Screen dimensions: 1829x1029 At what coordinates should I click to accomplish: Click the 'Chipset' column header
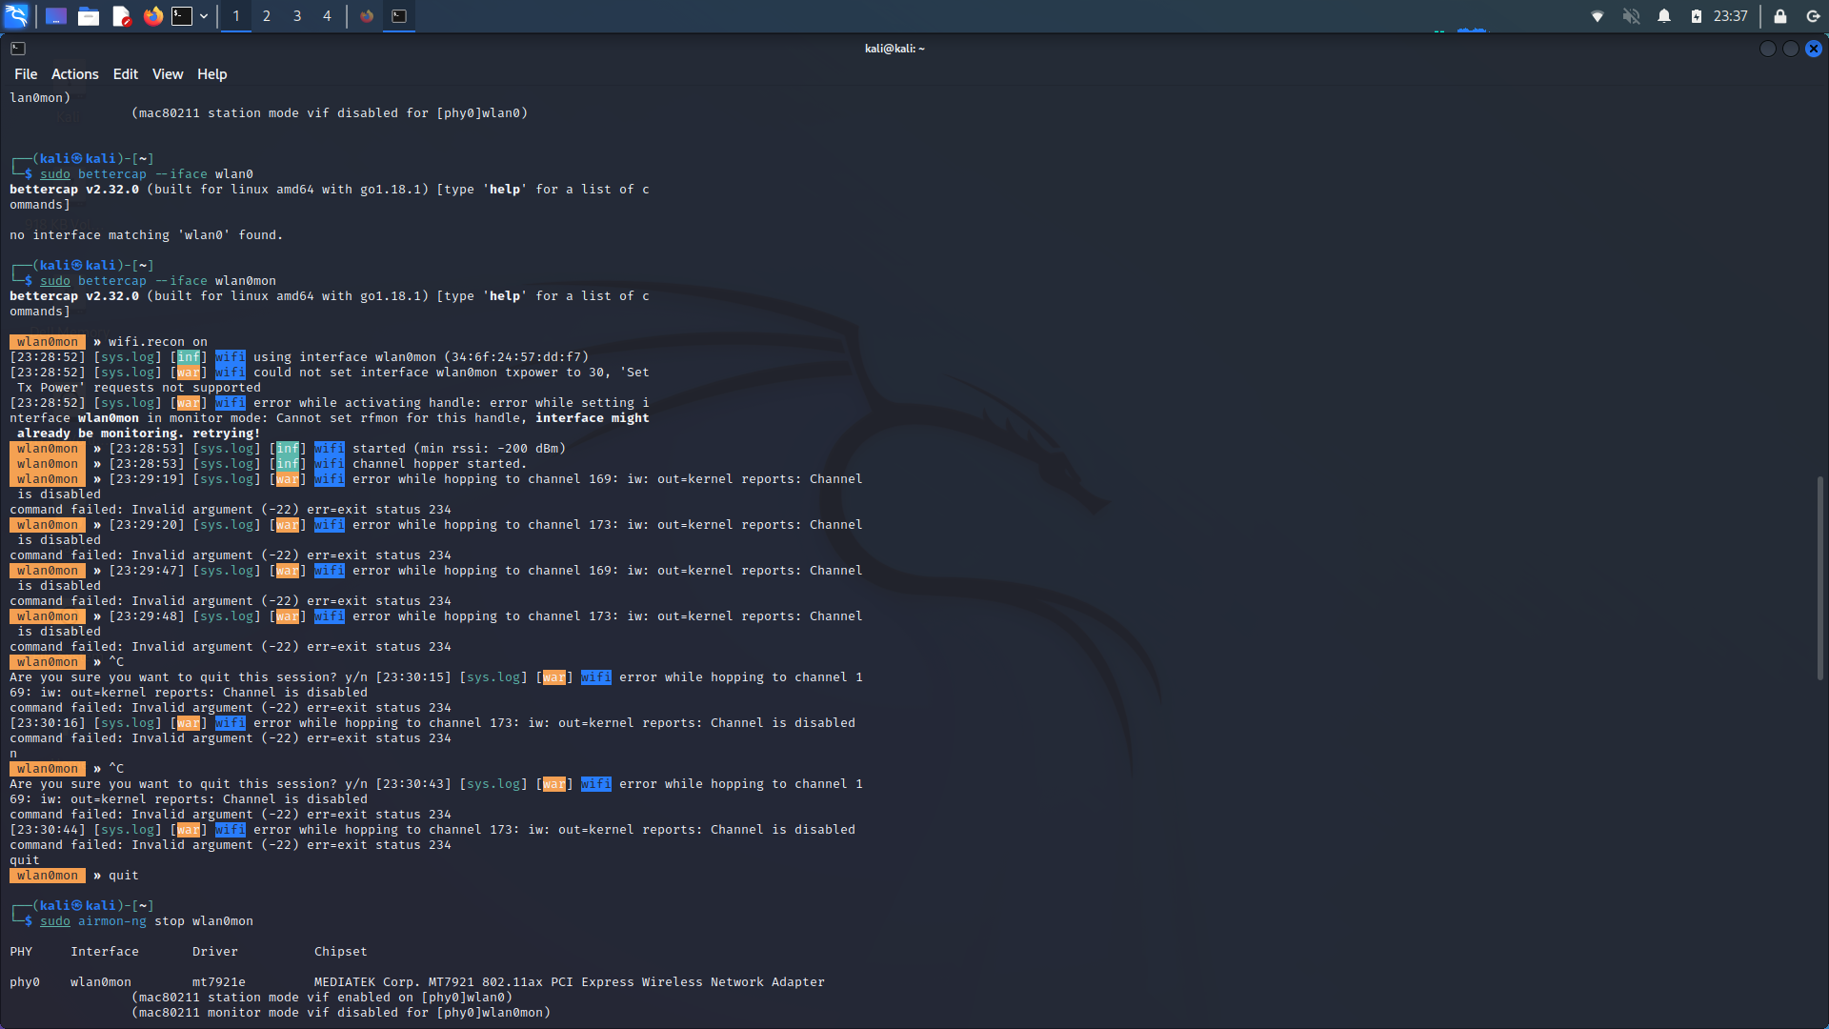click(x=341, y=952)
